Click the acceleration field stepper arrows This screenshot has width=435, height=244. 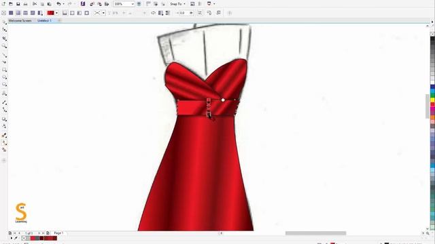pyautogui.click(x=191, y=13)
